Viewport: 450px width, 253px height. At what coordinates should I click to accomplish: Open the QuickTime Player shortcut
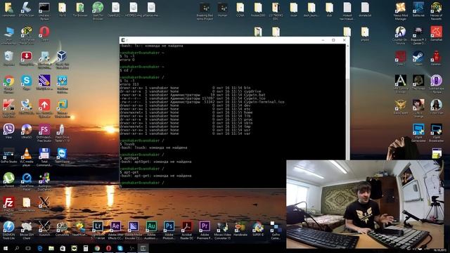coord(27,181)
